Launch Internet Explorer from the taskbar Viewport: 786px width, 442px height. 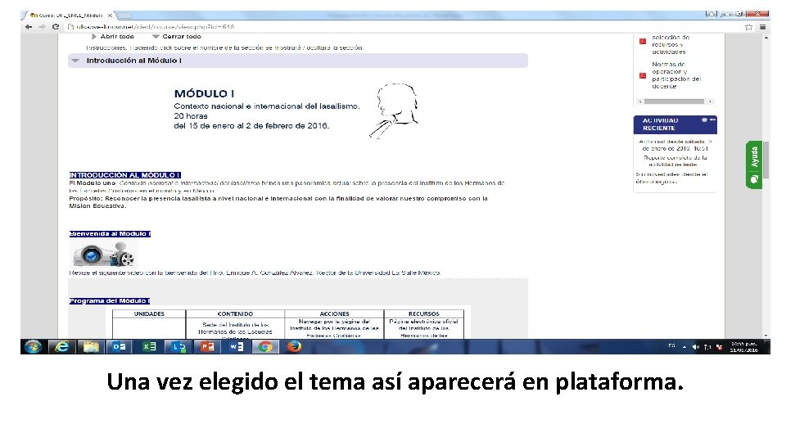click(x=61, y=347)
